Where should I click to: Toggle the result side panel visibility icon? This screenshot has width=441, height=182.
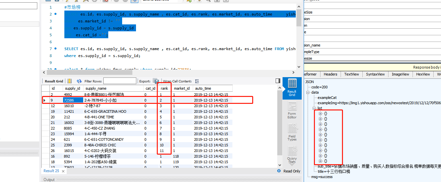click(278, 81)
